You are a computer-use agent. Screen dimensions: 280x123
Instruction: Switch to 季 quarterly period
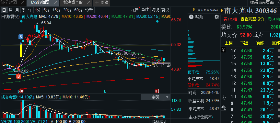pos(23,10)
